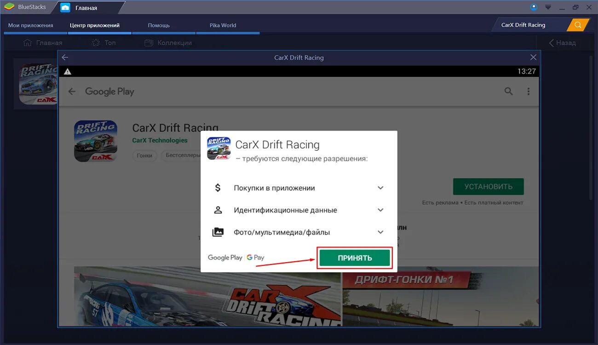Open the Мои приложения tab
Image resolution: width=598 pixels, height=345 pixels.
tap(31, 25)
